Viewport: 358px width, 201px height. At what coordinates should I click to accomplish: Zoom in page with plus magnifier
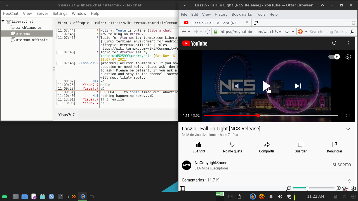pos(338,188)
